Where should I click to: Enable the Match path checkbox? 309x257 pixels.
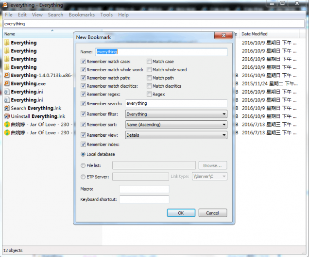pyautogui.click(x=149, y=78)
